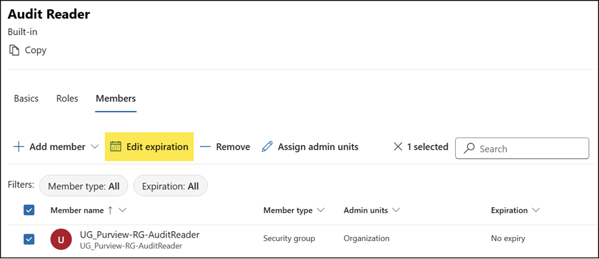Click the Built-in subtitle text

click(23, 32)
